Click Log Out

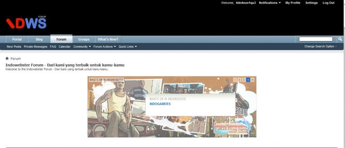click(328, 3)
